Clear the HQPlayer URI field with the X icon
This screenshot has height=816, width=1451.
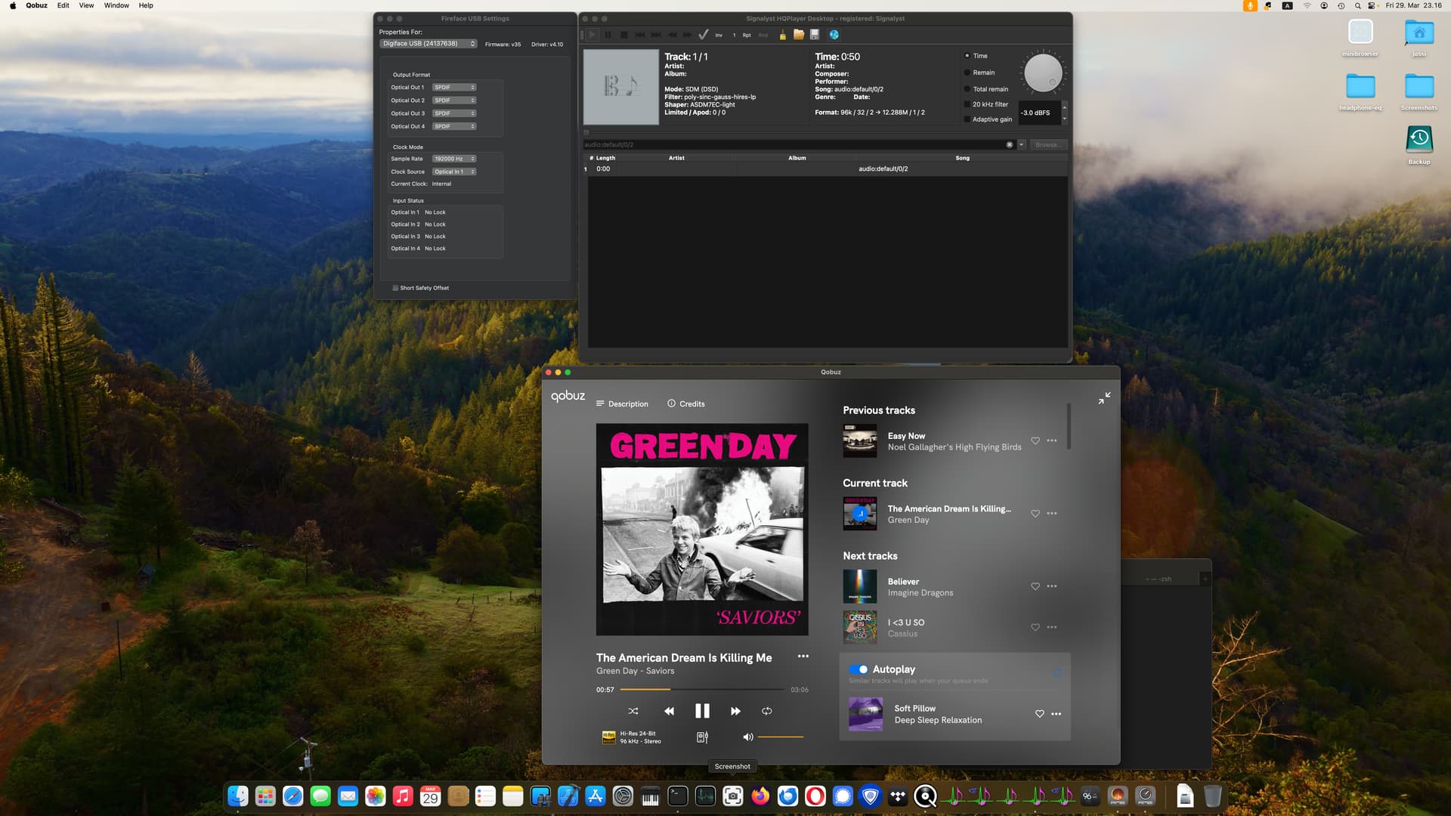click(x=1009, y=144)
